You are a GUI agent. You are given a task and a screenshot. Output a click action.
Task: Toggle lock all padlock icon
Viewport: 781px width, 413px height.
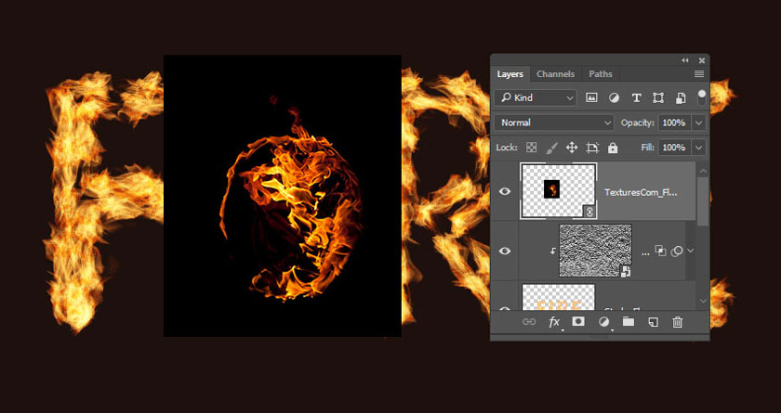613,148
